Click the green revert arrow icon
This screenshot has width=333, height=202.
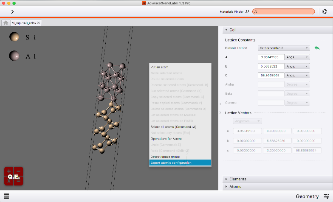coord(317,48)
